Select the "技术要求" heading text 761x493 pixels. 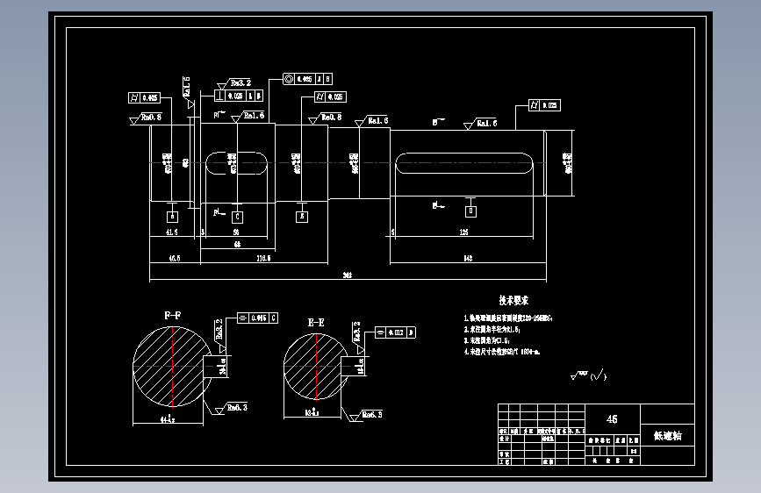click(x=513, y=300)
